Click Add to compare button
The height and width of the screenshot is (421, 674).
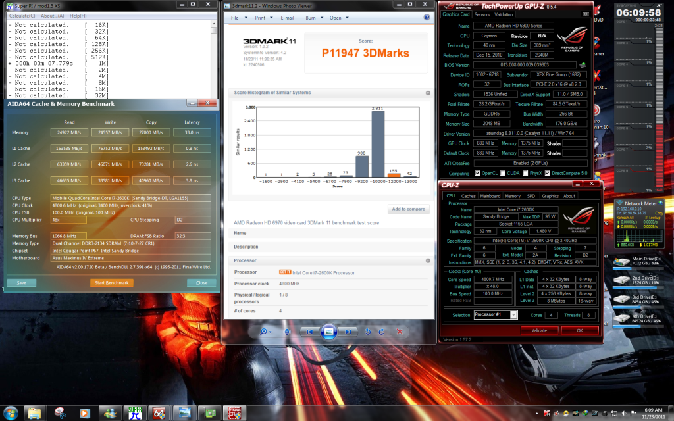(408, 209)
